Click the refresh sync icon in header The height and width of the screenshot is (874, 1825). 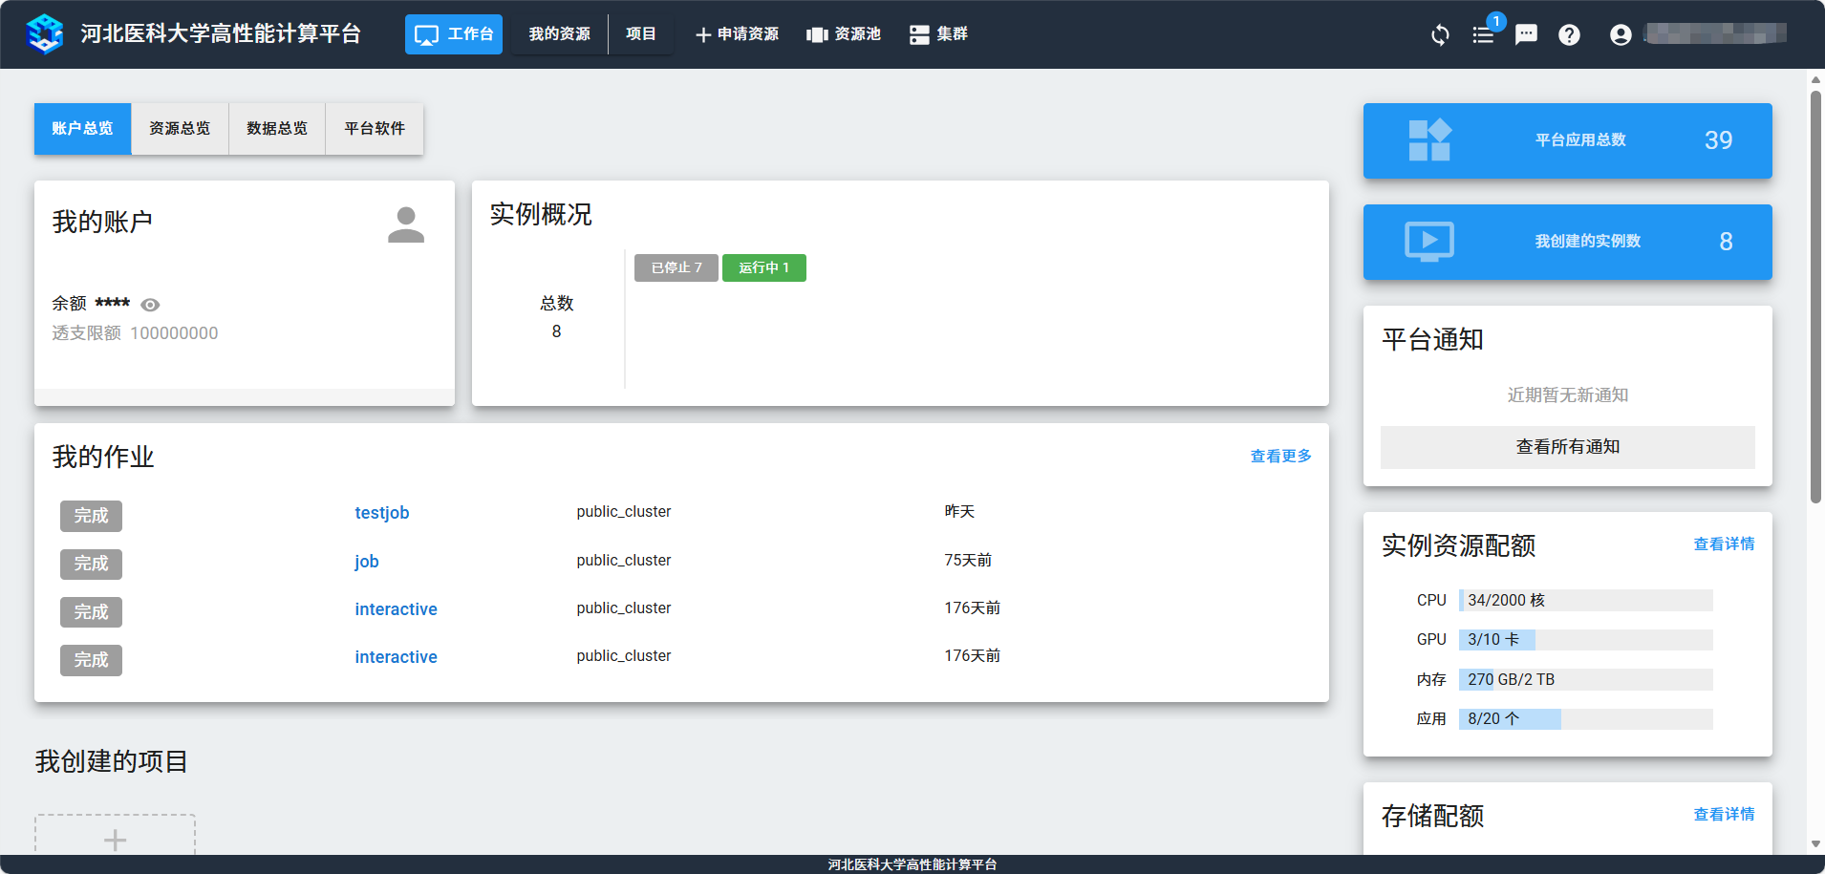pos(1440,35)
